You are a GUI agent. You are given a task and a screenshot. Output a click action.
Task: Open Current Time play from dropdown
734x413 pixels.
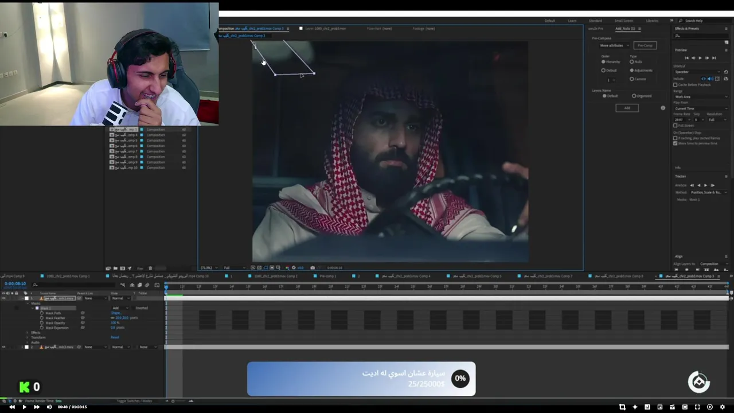(701, 108)
